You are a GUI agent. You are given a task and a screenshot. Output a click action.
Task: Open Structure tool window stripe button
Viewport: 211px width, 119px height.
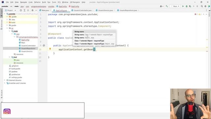pyautogui.click(x=1, y=94)
